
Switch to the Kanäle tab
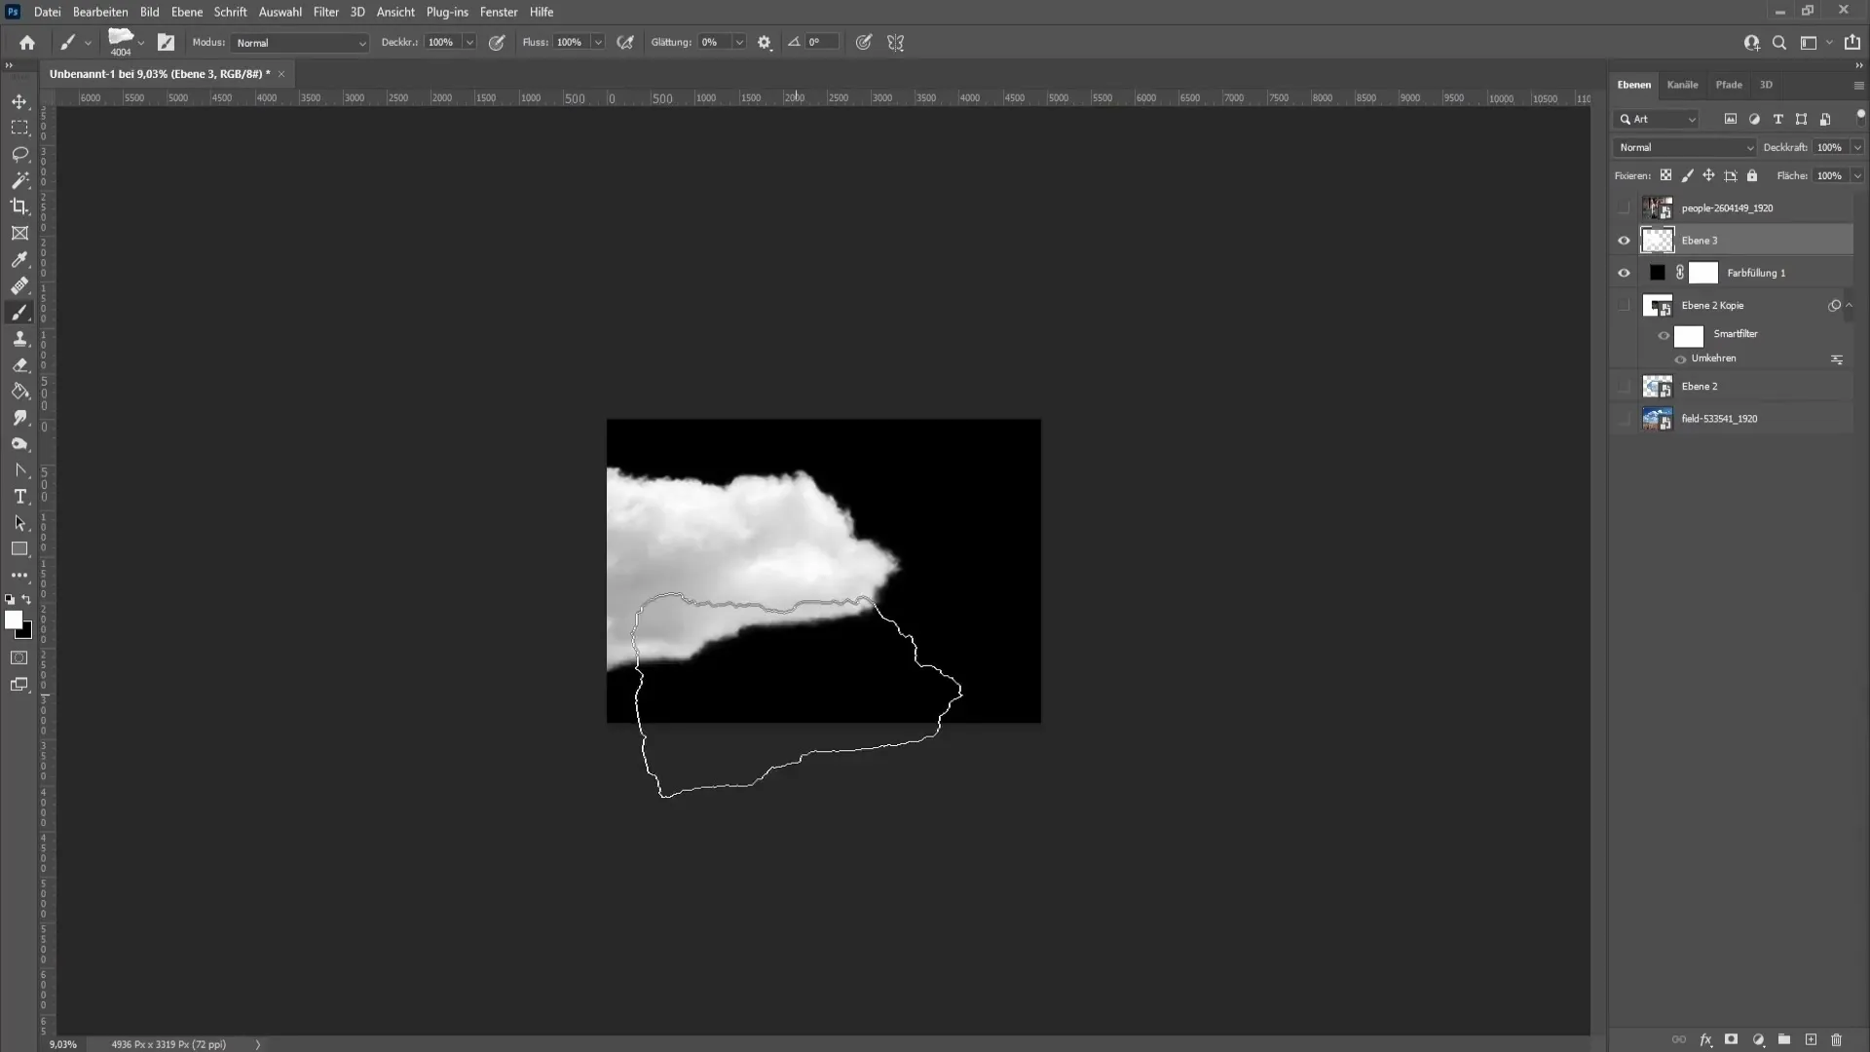pos(1682,85)
